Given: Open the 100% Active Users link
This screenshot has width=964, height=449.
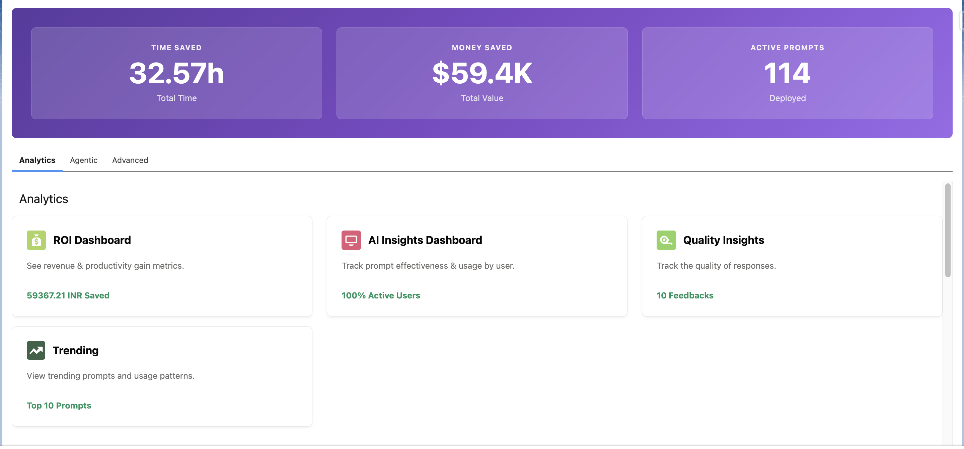Looking at the screenshot, I should [381, 295].
